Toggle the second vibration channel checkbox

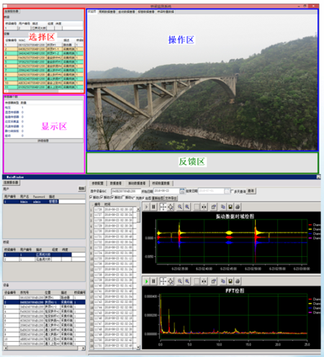(102, 197)
